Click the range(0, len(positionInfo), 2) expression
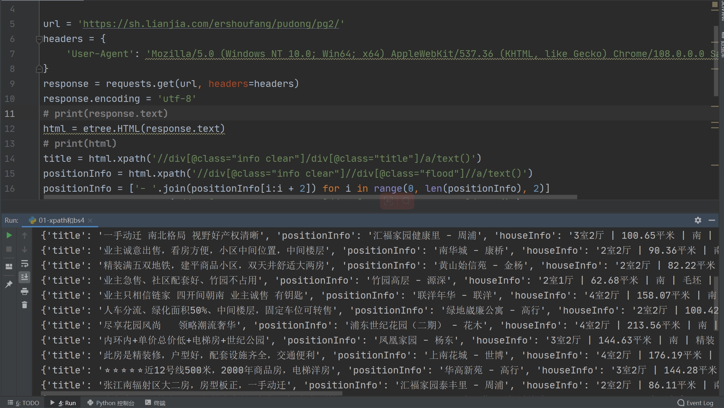The width and height of the screenshot is (724, 408). coord(459,188)
